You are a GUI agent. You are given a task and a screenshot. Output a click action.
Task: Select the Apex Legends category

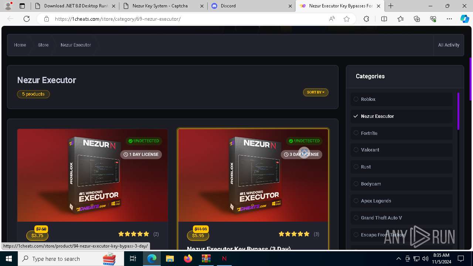pos(402,201)
